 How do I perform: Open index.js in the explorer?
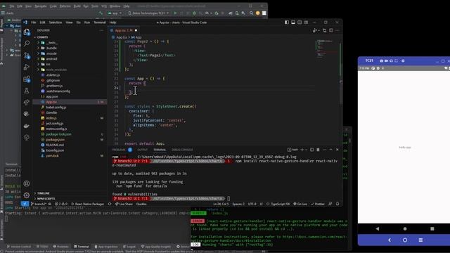[x=51, y=118]
